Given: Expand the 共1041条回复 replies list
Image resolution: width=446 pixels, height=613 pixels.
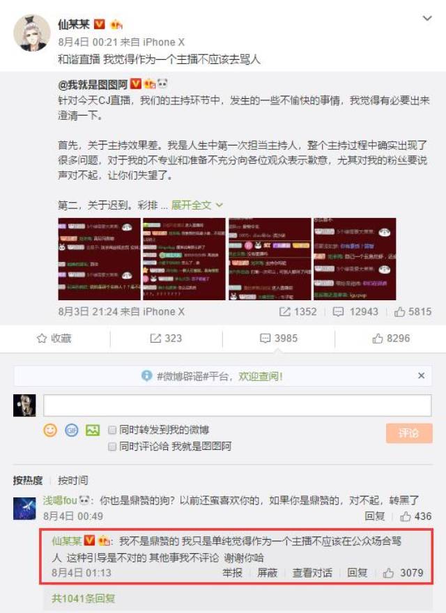Looking at the screenshot, I should coord(84,598).
